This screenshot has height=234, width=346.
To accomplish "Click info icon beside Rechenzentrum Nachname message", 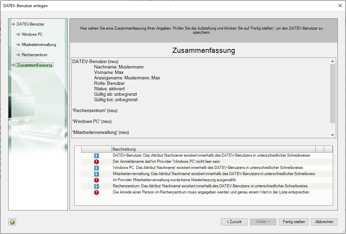I will click(96, 186).
